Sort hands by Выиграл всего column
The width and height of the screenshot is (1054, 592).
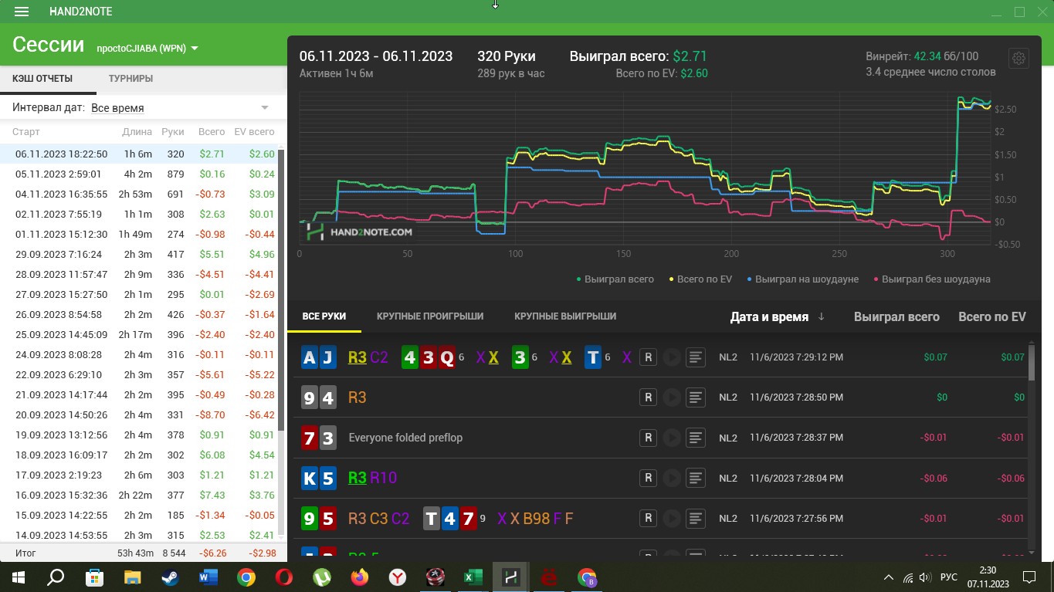click(896, 316)
